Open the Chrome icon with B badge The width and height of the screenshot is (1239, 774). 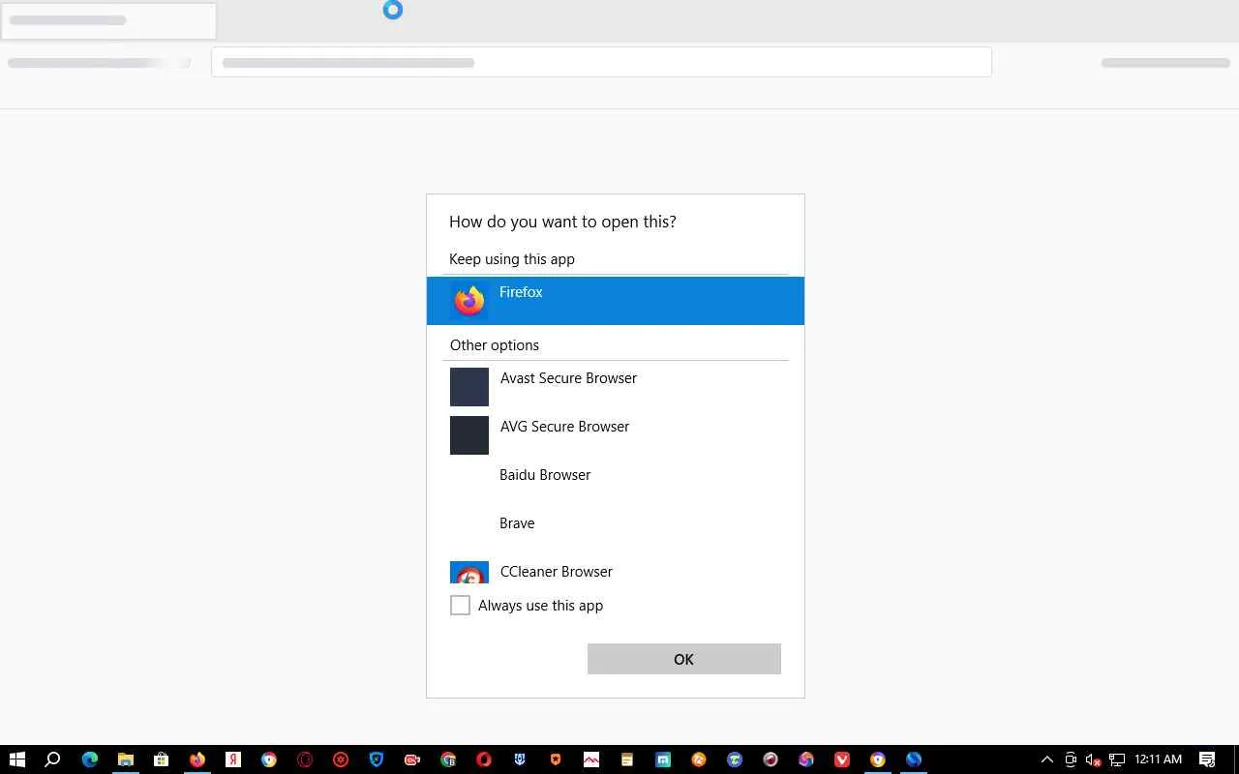click(x=448, y=759)
